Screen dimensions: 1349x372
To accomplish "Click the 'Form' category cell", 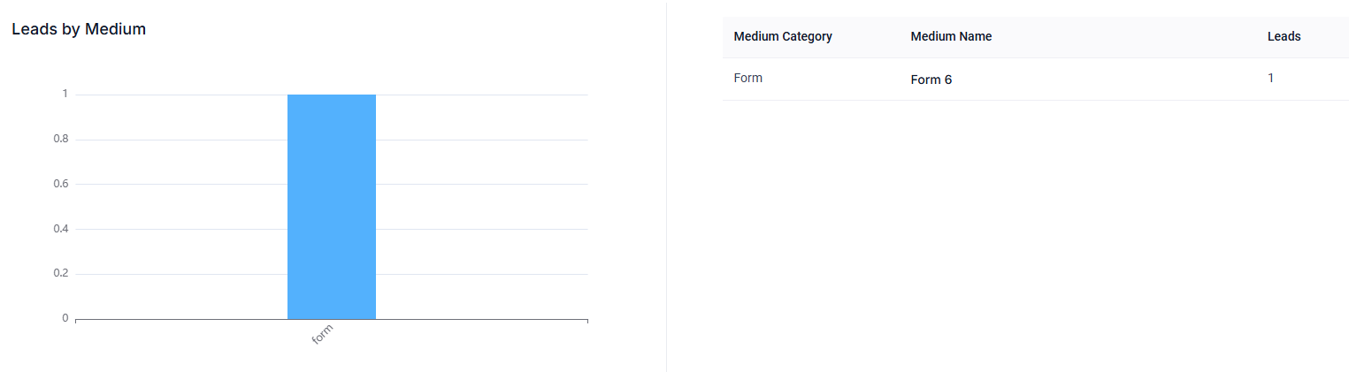I will (747, 78).
